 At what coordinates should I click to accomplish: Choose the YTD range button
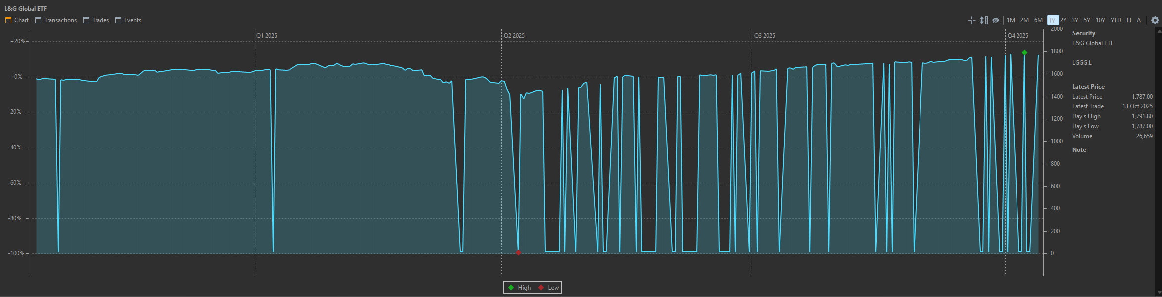[x=1115, y=20]
